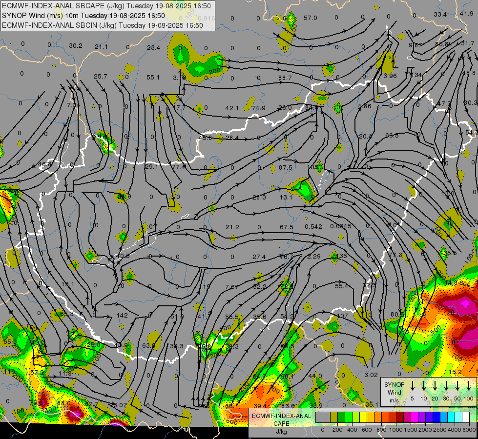Click the SBCIN title line

pos(102,25)
